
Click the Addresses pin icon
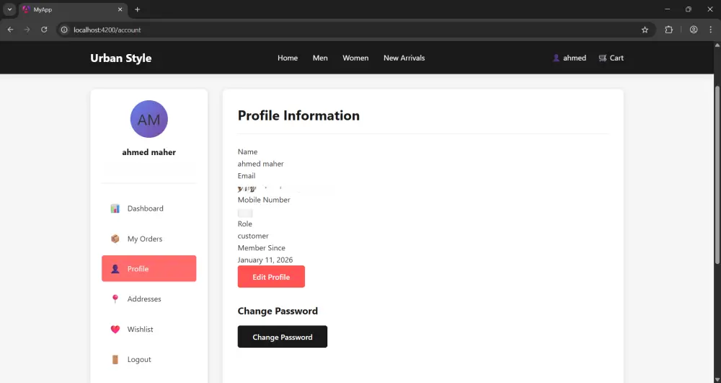[x=115, y=299]
